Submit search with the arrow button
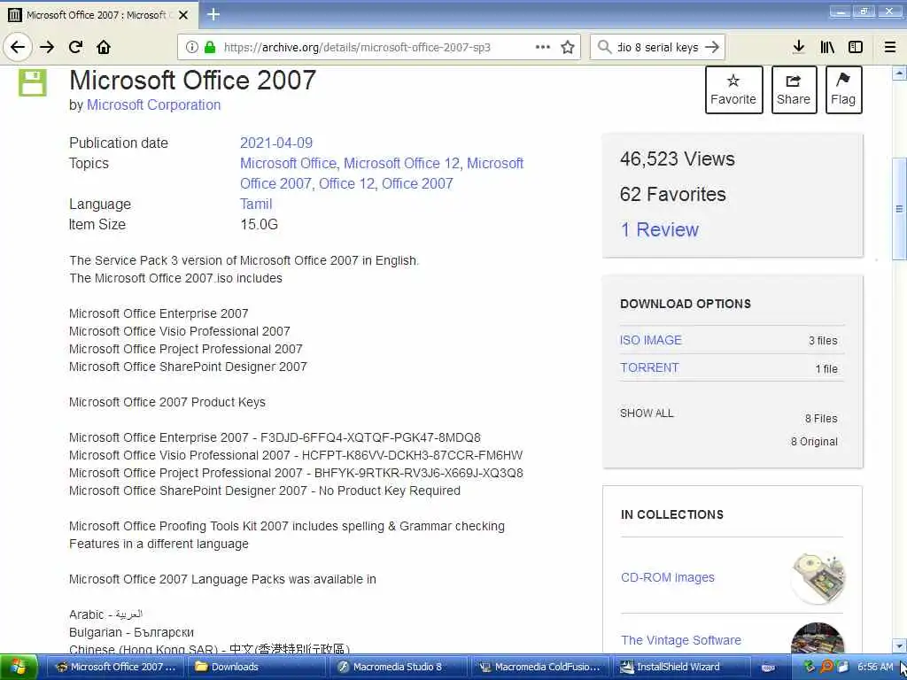Image resolution: width=907 pixels, height=680 pixels. pos(712,47)
